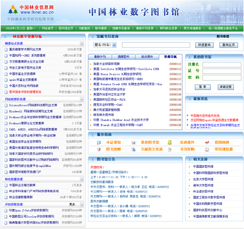Switch to the 最新外刊 tab

(100, 57)
